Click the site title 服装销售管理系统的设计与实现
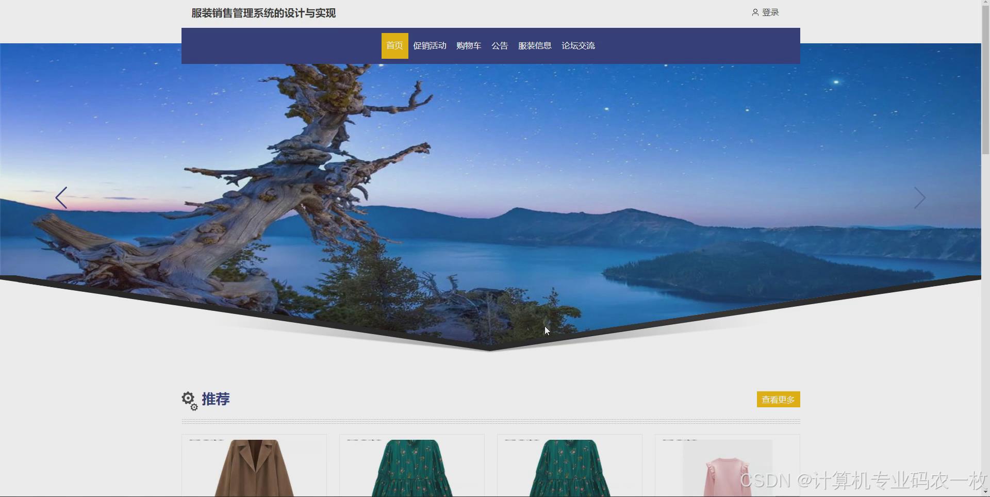Screen dimensions: 990x497 point(263,13)
